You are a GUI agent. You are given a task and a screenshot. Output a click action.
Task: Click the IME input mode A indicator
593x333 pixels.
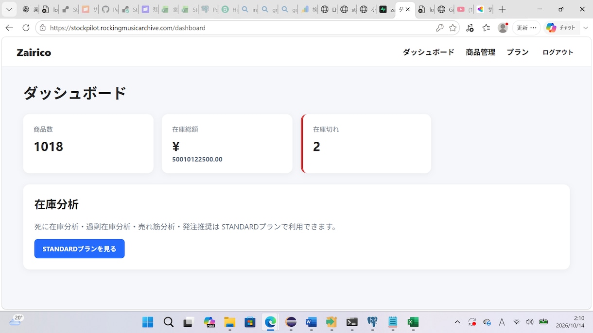(x=502, y=322)
